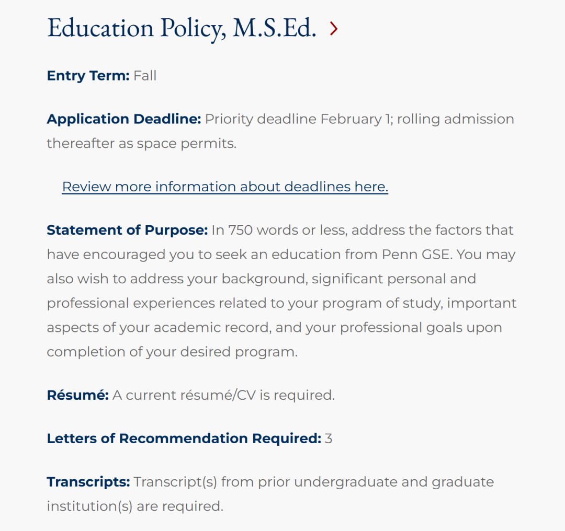Click the 'Application Deadline:' bold label
Screen dimensions: 565x531
pos(123,119)
